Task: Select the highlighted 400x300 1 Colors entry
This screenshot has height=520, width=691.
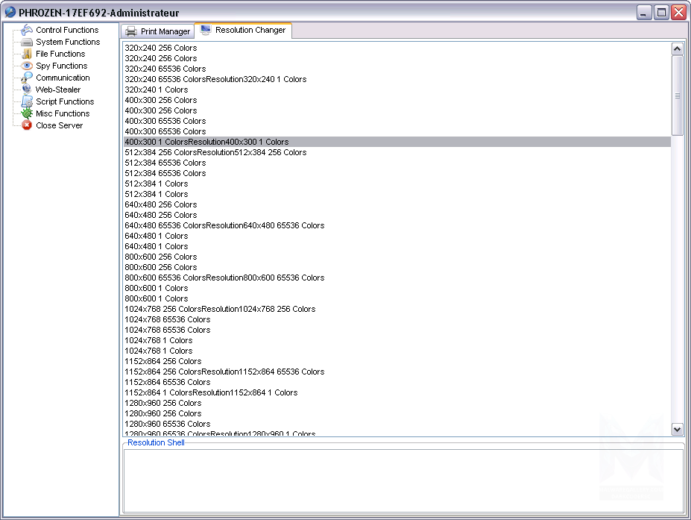Action: (x=206, y=142)
